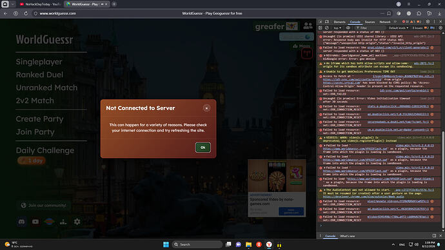Click the 1 day streak badge
This screenshot has width=445, height=250.
[x=32, y=160]
